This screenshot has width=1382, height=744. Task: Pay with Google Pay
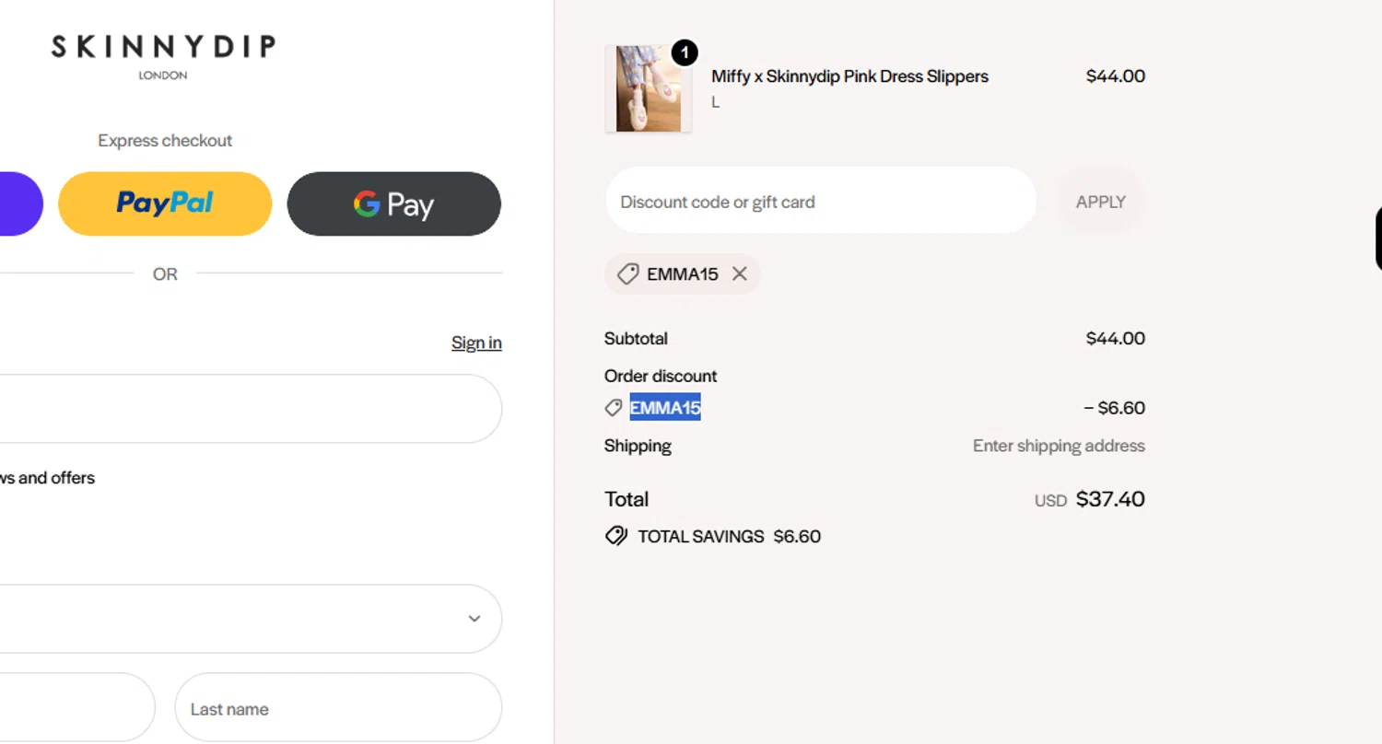pos(393,203)
